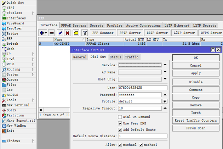Click the PPP list scroll-left arrow
This screenshot has height=149, width=223.
[x=41, y=110]
